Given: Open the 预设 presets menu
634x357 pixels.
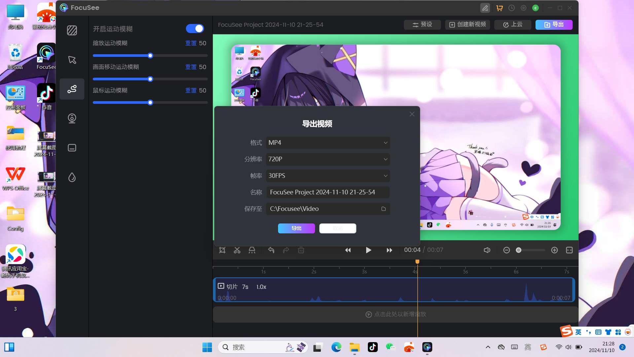Looking at the screenshot, I should pos(422,24).
